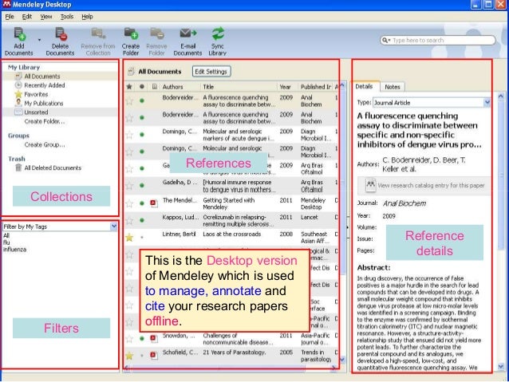Select the 'Laos at the crossroads' title

point(232,234)
